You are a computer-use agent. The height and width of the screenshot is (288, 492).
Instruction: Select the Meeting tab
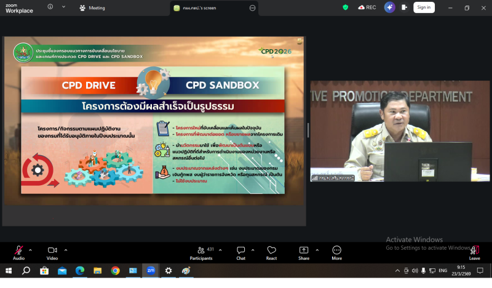point(92,8)
